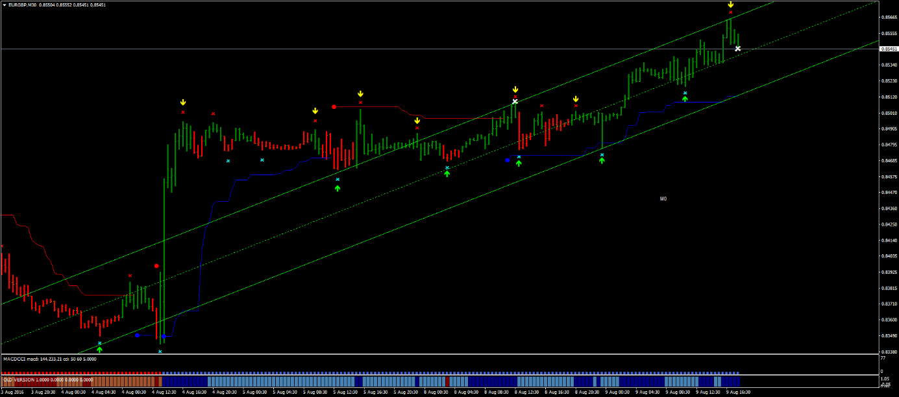Click the MO text label on chart
Viewport: 899px width, 397px height.
(x=663, y=199)
